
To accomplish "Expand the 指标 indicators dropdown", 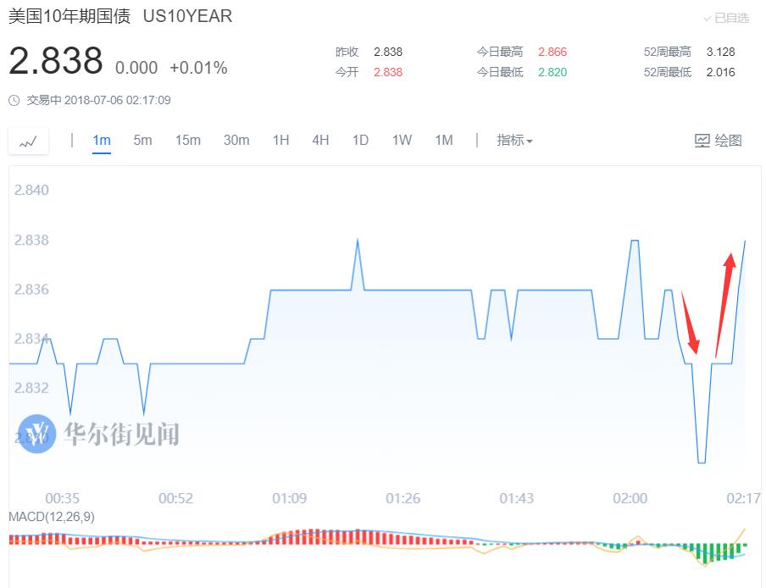I will pyautogui.click(x=514, y=141).
